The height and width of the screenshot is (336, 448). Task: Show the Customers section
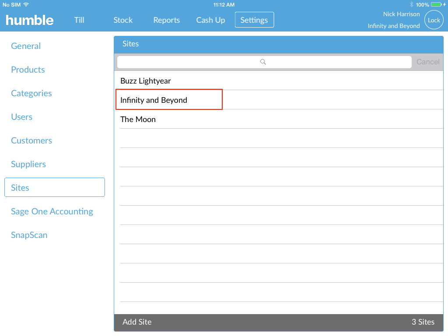pos(31,140)
